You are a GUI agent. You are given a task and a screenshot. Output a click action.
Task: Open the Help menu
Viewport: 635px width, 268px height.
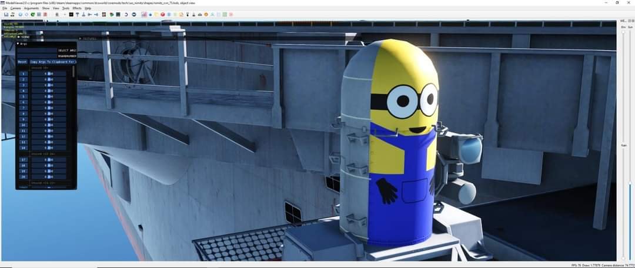pyautogui.click(x=88, y=8)
